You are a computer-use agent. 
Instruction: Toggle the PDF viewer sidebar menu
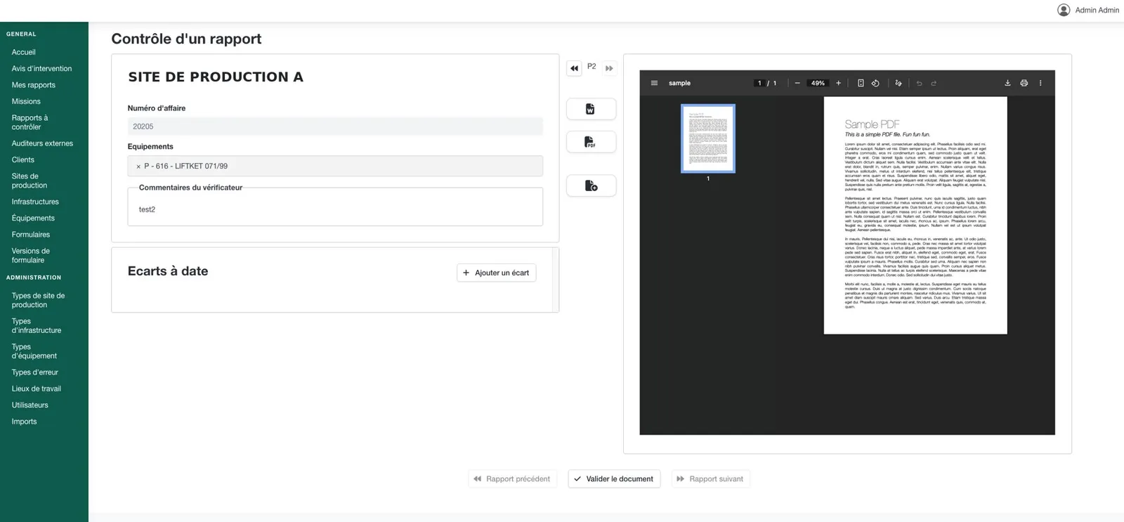(654, 83)
